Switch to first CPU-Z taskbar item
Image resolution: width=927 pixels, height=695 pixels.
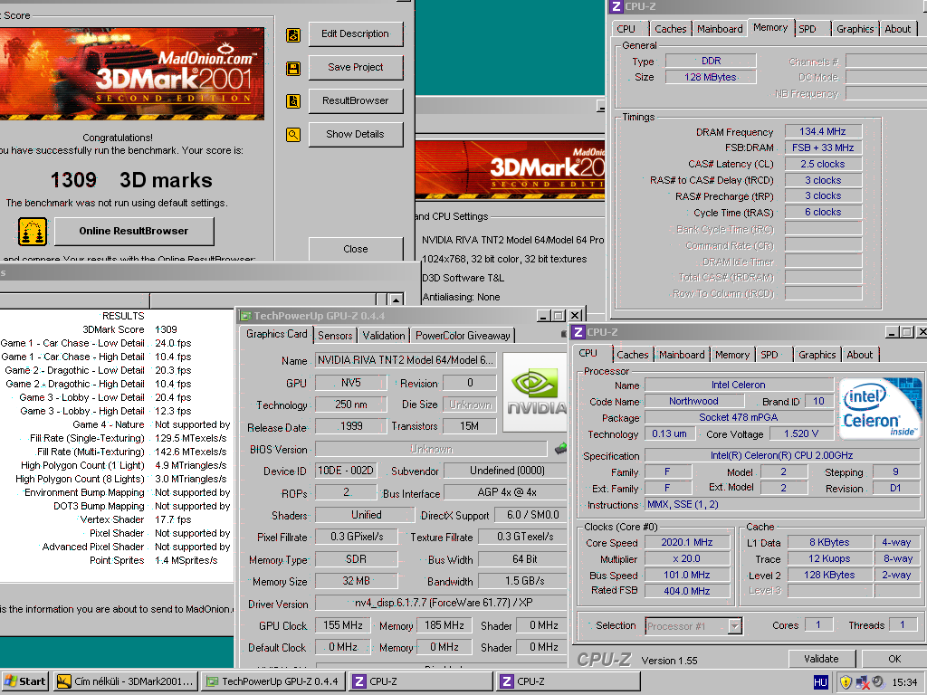420,681
